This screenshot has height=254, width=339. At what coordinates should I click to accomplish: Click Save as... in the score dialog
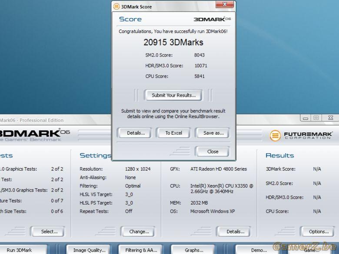pos(212,133)
